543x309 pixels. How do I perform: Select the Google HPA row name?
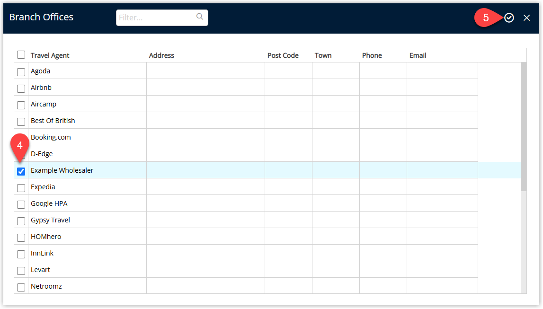point(49,203)
